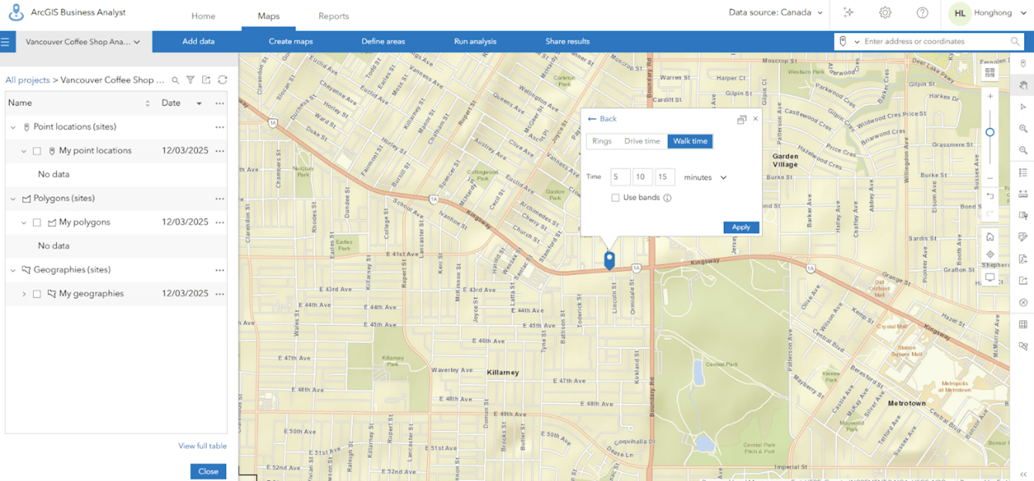Open the map Legend panel
The width and height of the screenshot is (1034, 481).
(1024, 172)
